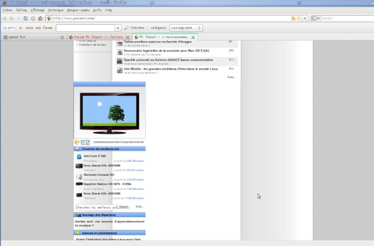
Task: Open 'Nouveautés logicielles de la semaine' article
Action: pyautogui.click(x=166, y=51)
